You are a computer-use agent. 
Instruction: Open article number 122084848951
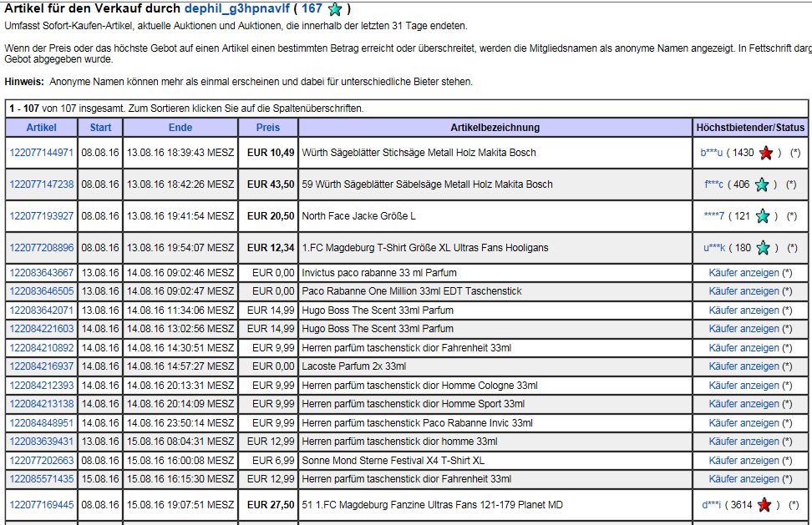pyautogui.click(x=42, y=422)
